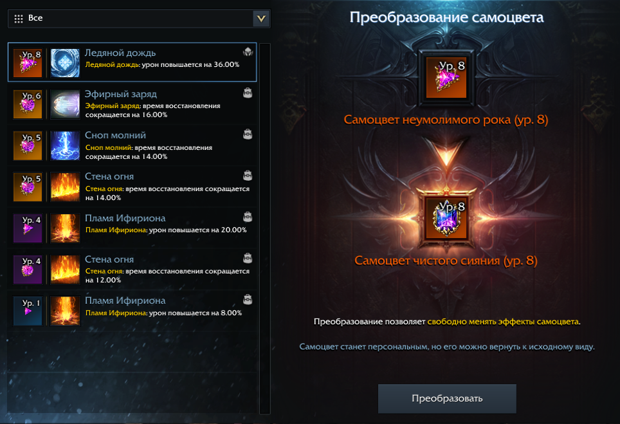The height and width of the screenshot is (424, 620).
Task: Select the Сноп молний skill icon
Action: (65, 145)
